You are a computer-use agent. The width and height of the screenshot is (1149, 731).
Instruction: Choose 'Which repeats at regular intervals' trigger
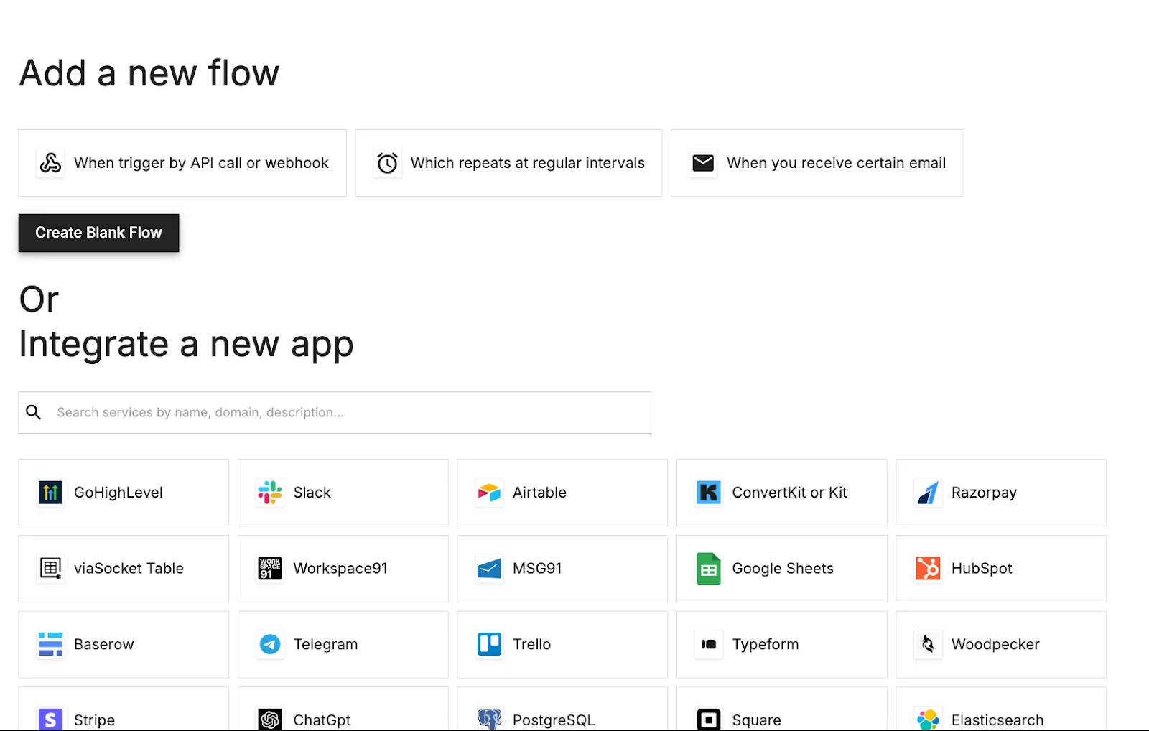508,163
